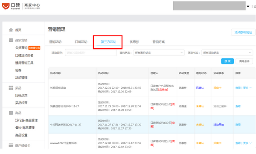Click the 活动名称 column header

[x=55, y=73]
